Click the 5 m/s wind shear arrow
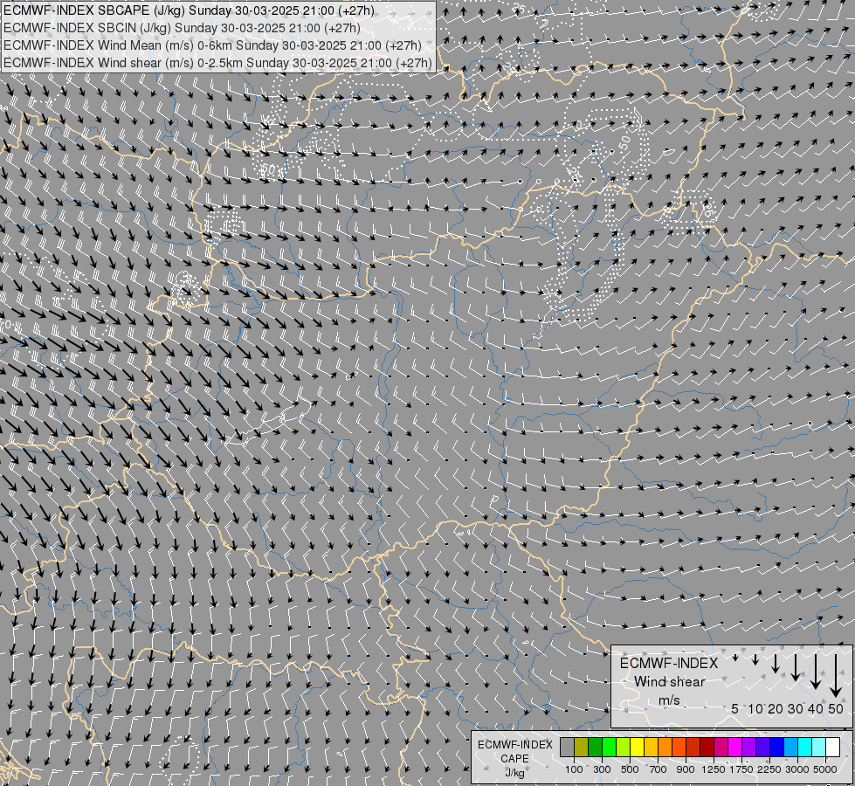Viewport: 855px width, 786px height. tap(735, 658)
